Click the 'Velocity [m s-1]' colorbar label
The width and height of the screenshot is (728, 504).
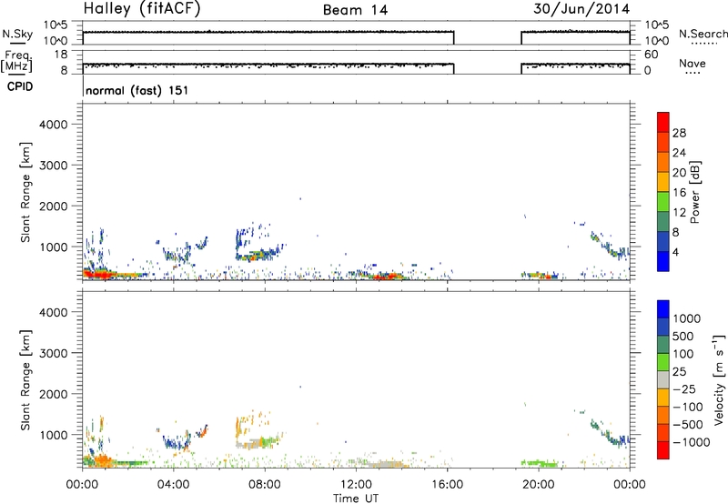coord(719,379)
